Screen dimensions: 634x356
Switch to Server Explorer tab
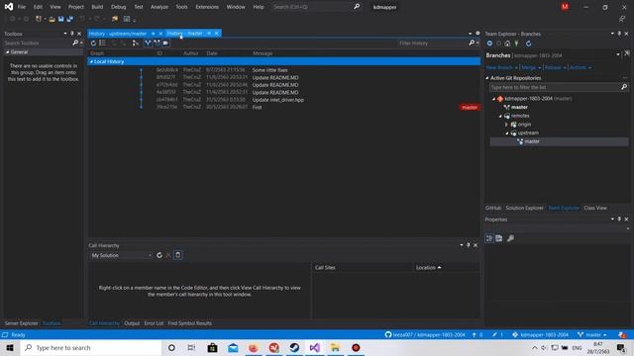(21, 323)
